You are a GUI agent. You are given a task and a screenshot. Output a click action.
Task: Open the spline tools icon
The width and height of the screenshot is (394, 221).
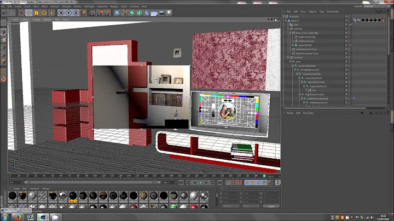pyautogui.click(x=125, y=13)
